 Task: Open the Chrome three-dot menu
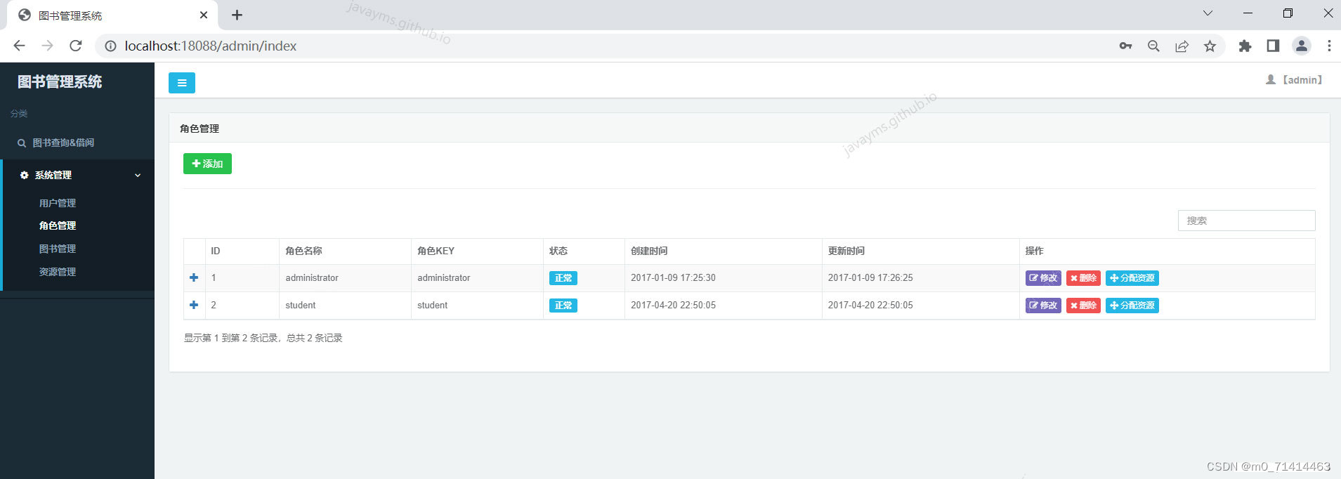[1329, 46]
